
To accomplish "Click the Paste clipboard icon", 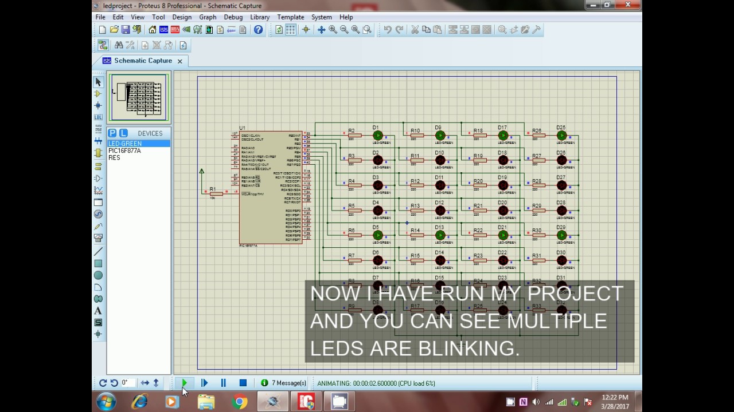I will click(x=438, y=30).
